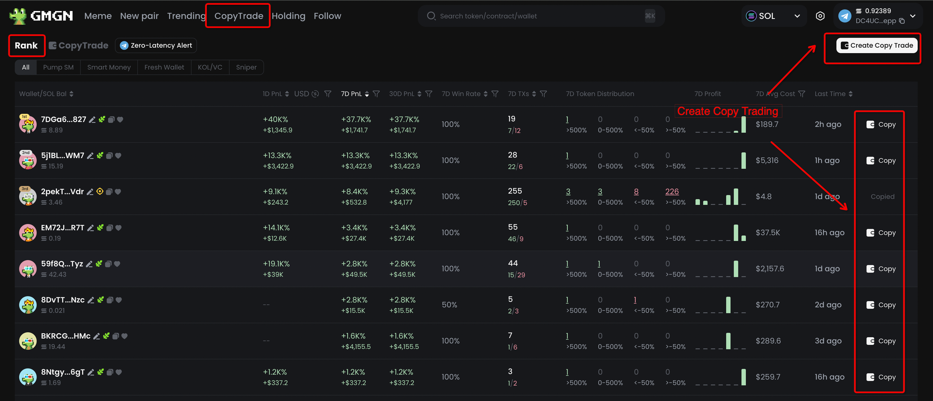Click the settings hexagon icon in header
The width and height of the screenshot is (933, 401).
coord(820,16)
